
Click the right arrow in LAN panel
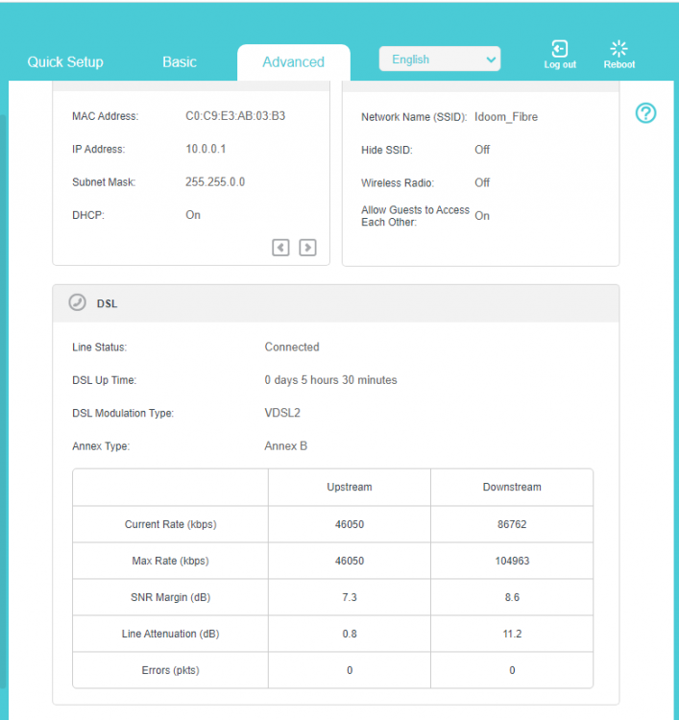point(307,248)
